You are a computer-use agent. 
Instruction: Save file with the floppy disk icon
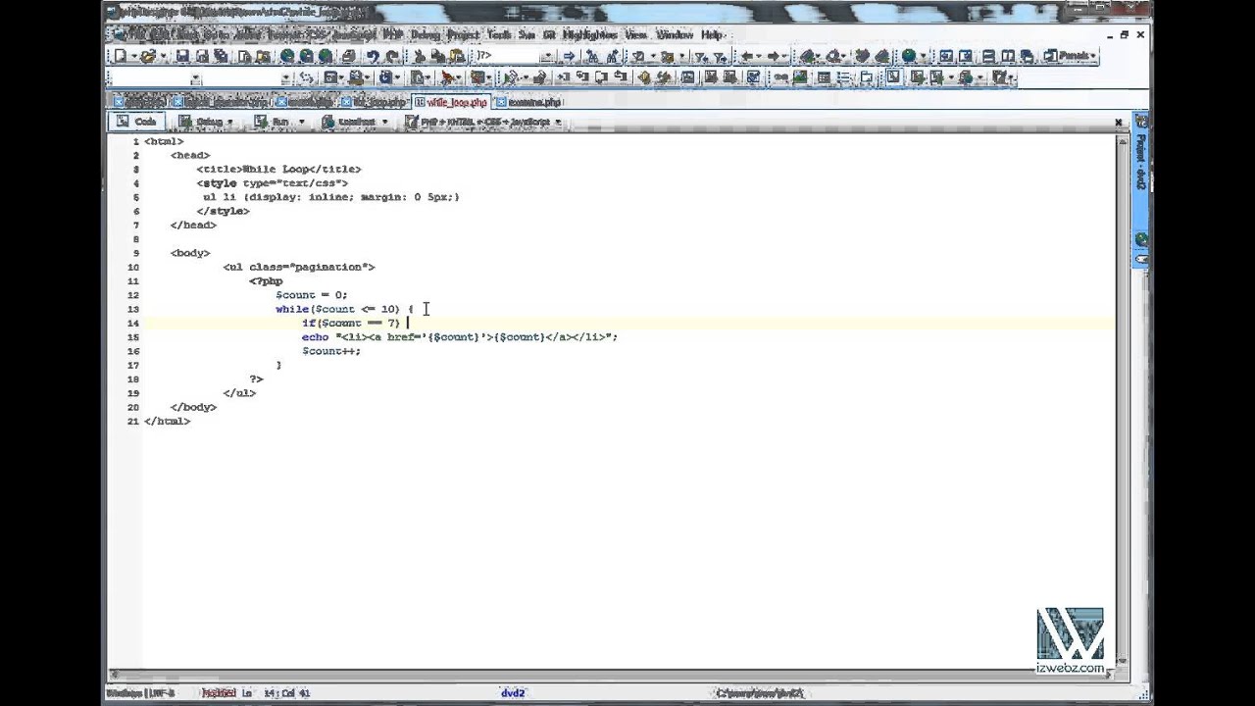click(x=182, y=56)
